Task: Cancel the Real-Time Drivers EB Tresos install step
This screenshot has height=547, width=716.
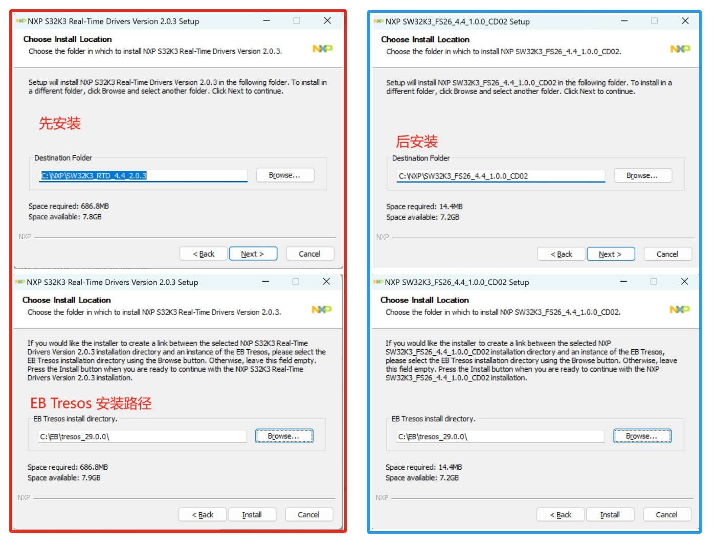Action: (x=308, y=515)
